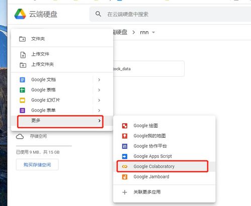Open the Google Apps Script icon
251x206 pixels.
click(x=125, y=156)
